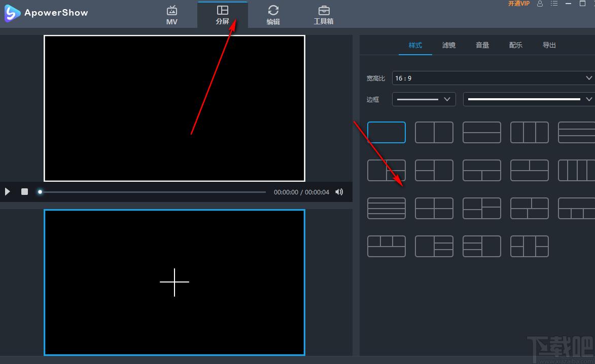The height and width of the screenshot is (364, 595).
Task: Stop the video playback
Action: [25, 192]
